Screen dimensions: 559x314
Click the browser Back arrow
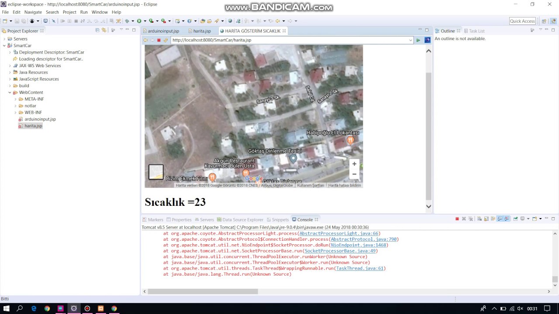pos(145,40)
